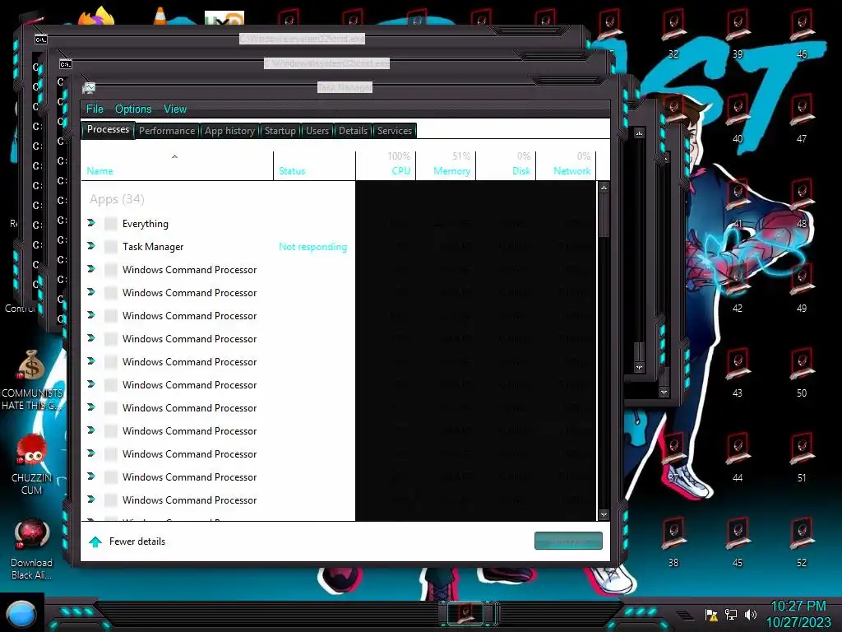Open the View menu
The image size is (842, 632).
(x=175, y=109)
